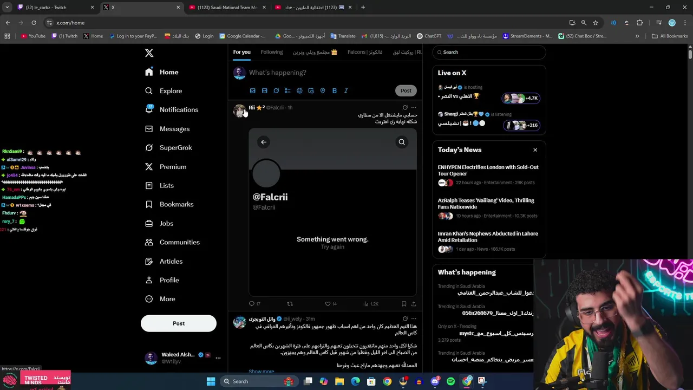Open the Premium page
Viewport: 693px width, 390px height.
pyautogui.click(x=166, y=167)
